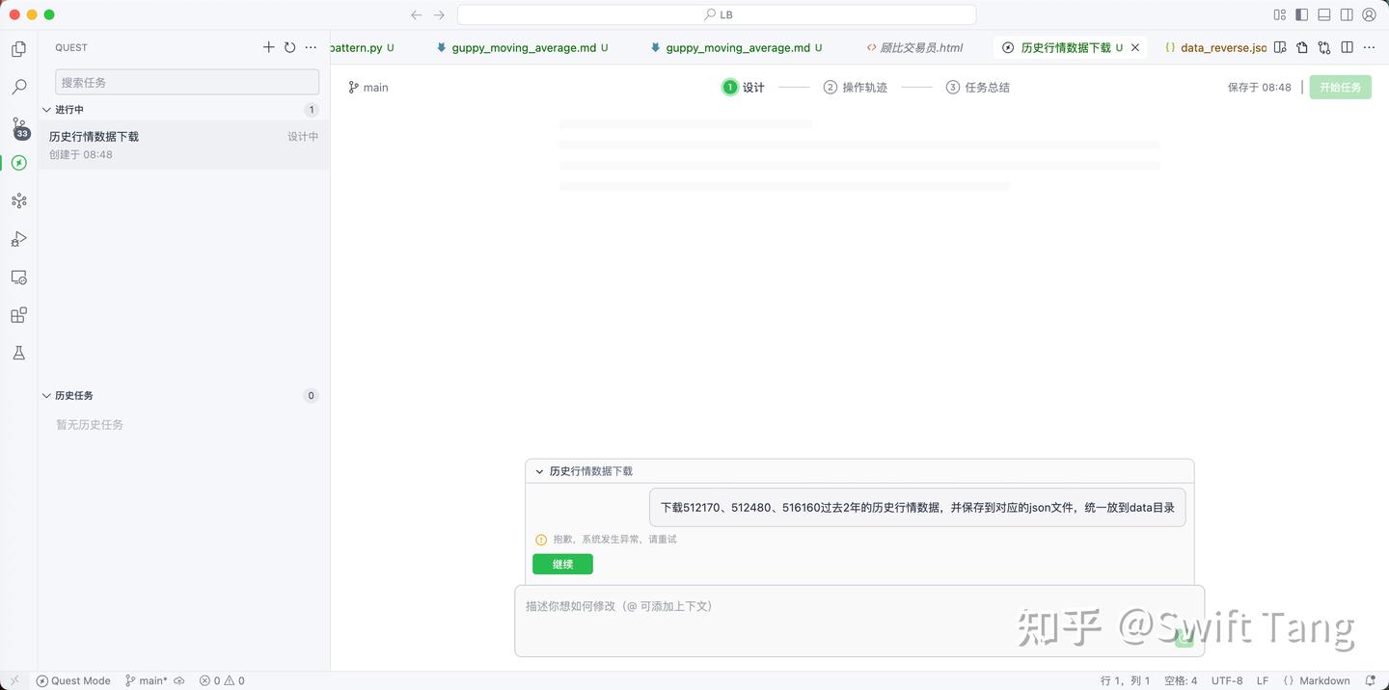Viewport: 1389px width, 690px height.
Task: Collapse the 进行中 task section
Action: (46, 109)
